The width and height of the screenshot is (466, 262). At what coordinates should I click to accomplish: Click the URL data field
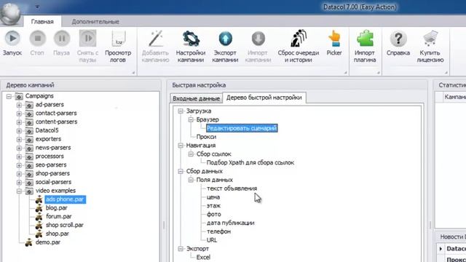coord(212,240)
